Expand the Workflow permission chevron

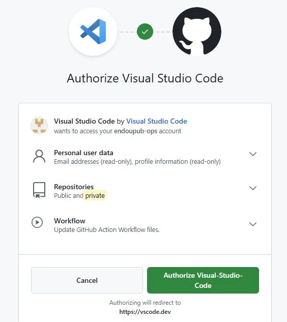click(x=253, y=224)
